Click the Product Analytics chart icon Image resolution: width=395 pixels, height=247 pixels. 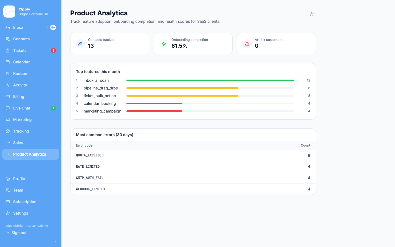(8, 154)
